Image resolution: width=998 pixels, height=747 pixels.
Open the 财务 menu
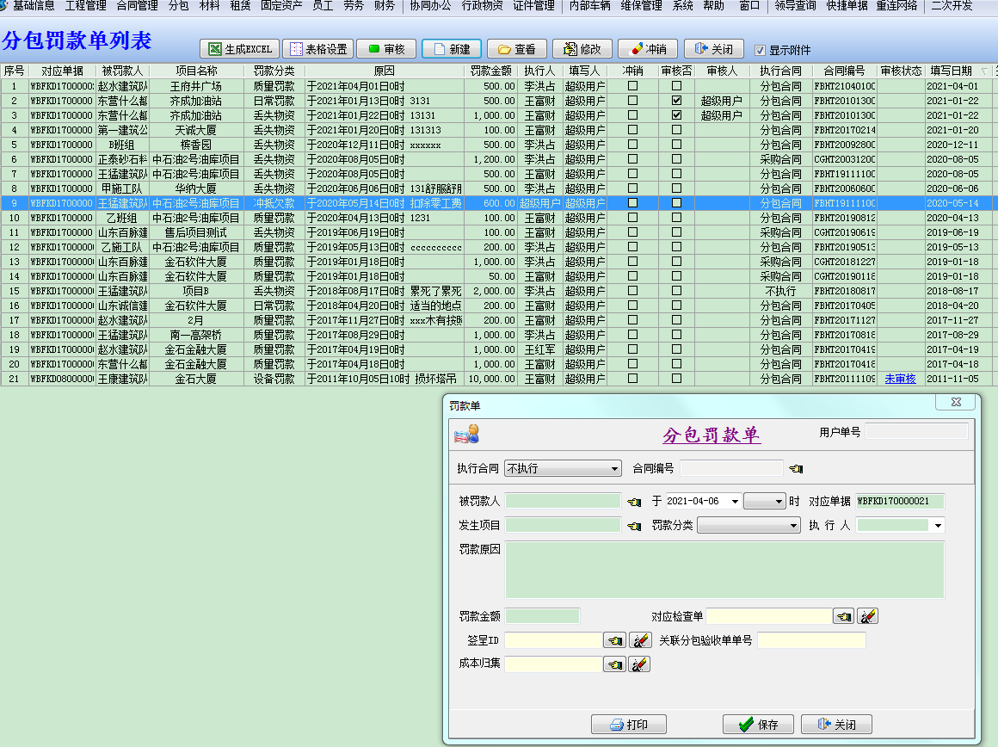pyautogui.click(x=385, y=6)
